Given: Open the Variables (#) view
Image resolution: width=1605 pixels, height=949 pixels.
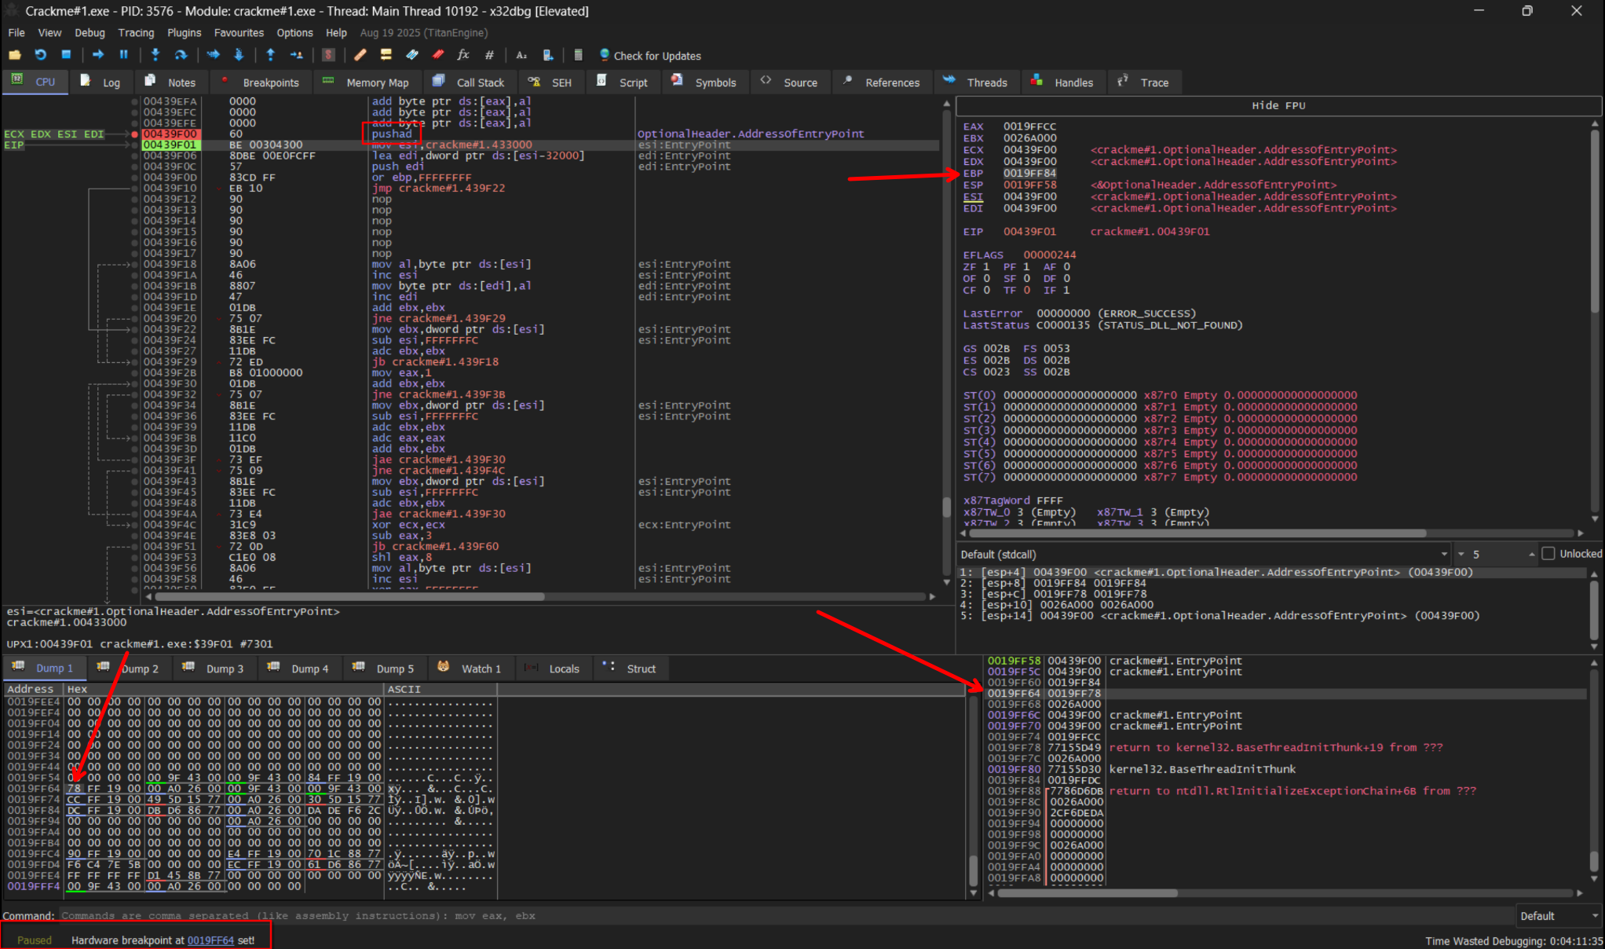Looking at the screenshot, I should [489, 55].
